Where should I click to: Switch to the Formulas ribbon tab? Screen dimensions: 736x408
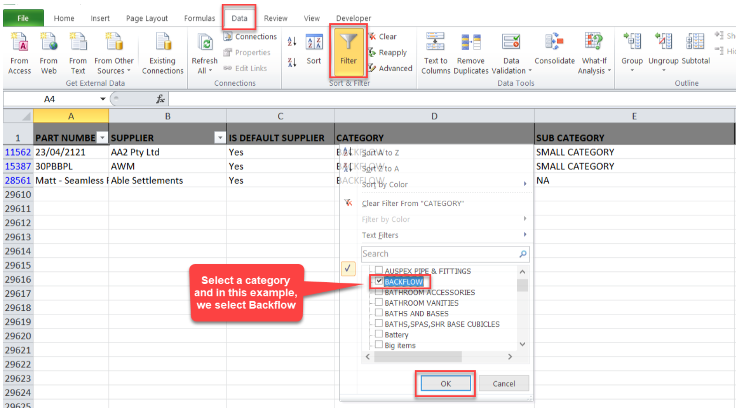point(199,18)
